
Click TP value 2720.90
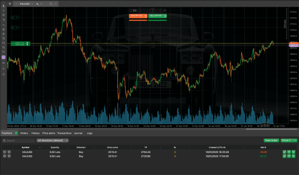click(146, 156)
